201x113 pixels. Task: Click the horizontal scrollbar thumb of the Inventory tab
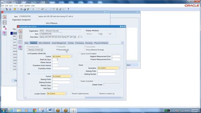[x=103, y=98]
